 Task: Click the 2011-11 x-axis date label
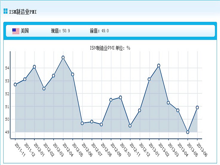coord(20,150)
